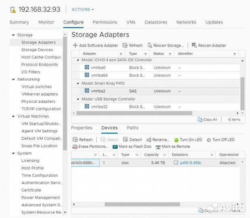250x218 pixels.
Task: Click the adapters table horizontal scrollbar
Action: (134, 113)
